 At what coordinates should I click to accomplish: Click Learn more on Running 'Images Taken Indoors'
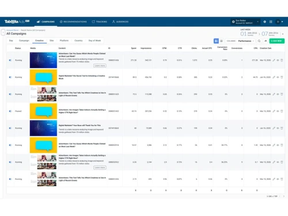[100, 168]
